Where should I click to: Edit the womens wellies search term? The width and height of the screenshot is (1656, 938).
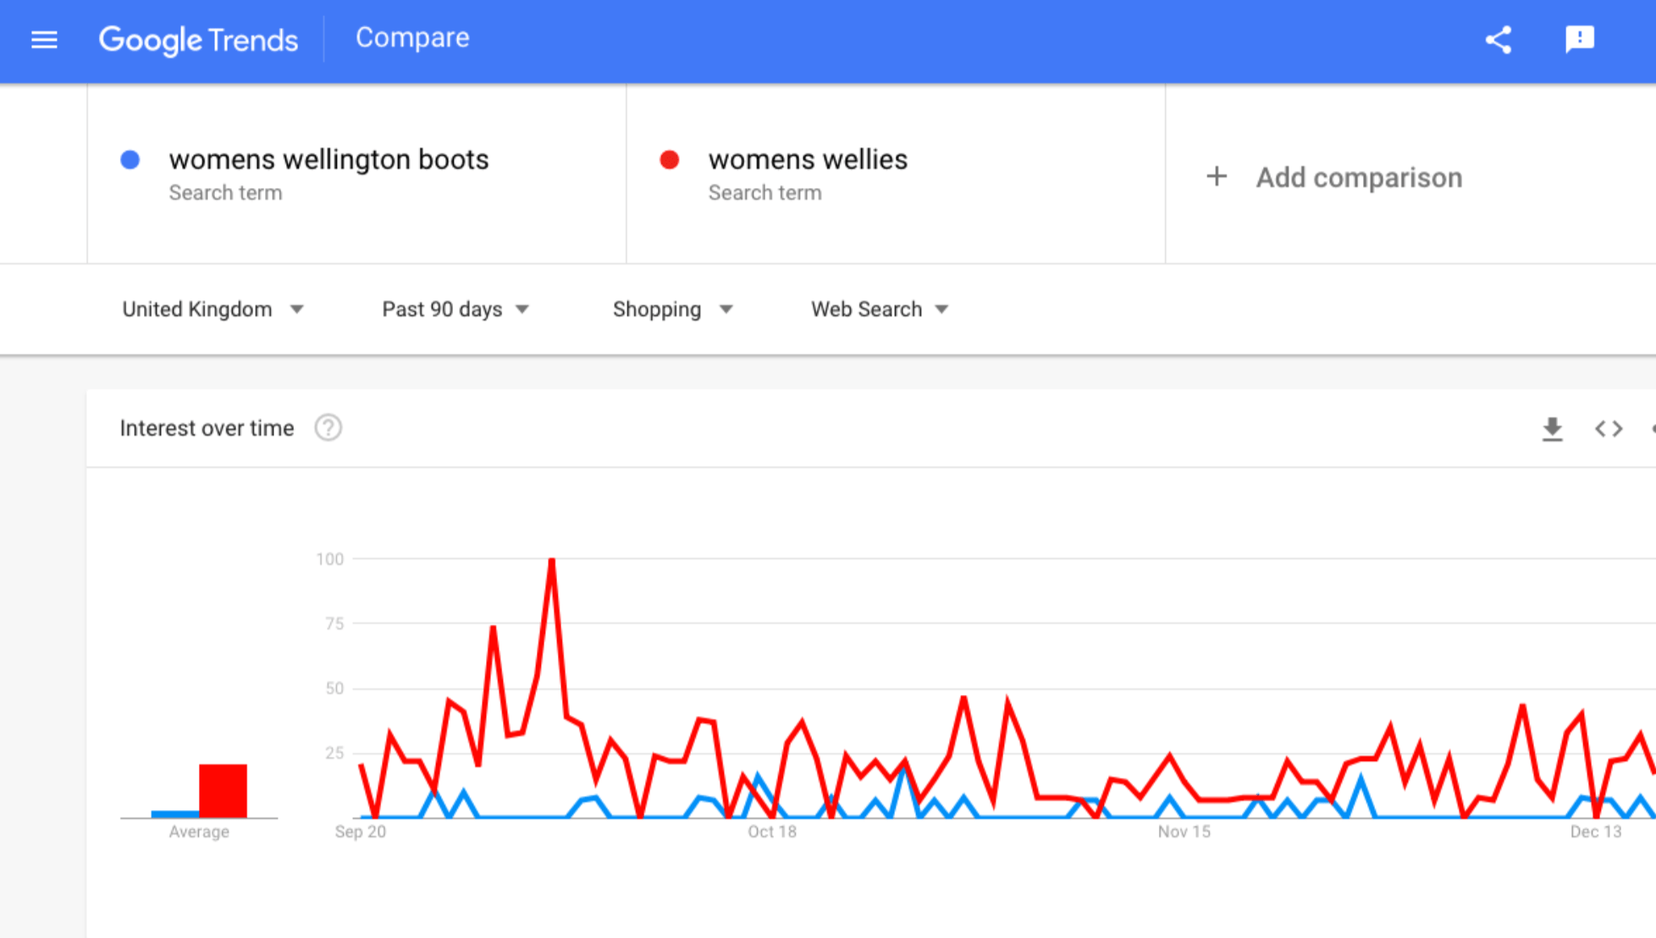pos(808,159)
